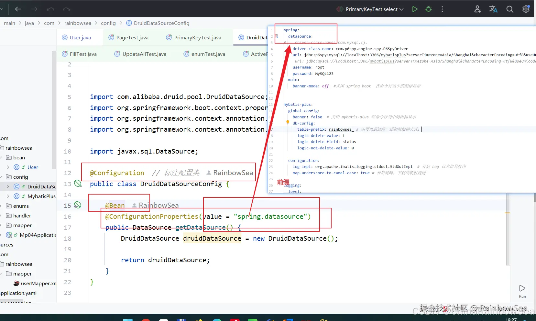Expand the User class tree node
Screen dimensions: 536x321
8,167
